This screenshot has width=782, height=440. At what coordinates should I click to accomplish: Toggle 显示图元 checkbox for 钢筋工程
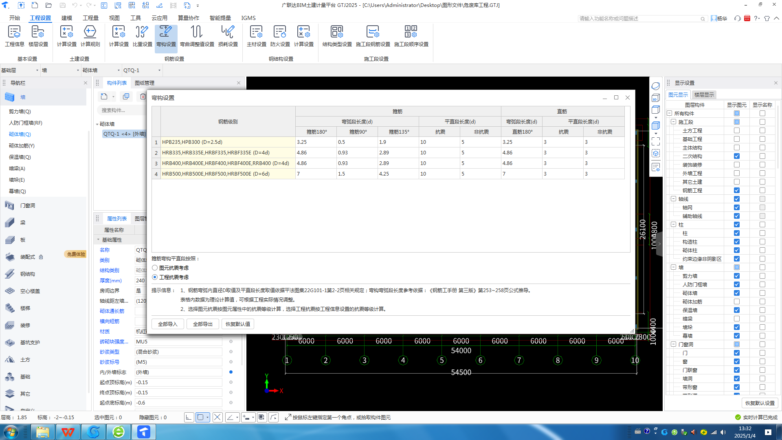(736, 190)
